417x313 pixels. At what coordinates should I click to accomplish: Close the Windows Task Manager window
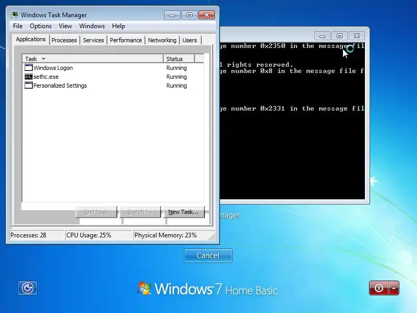click(206, 15)
